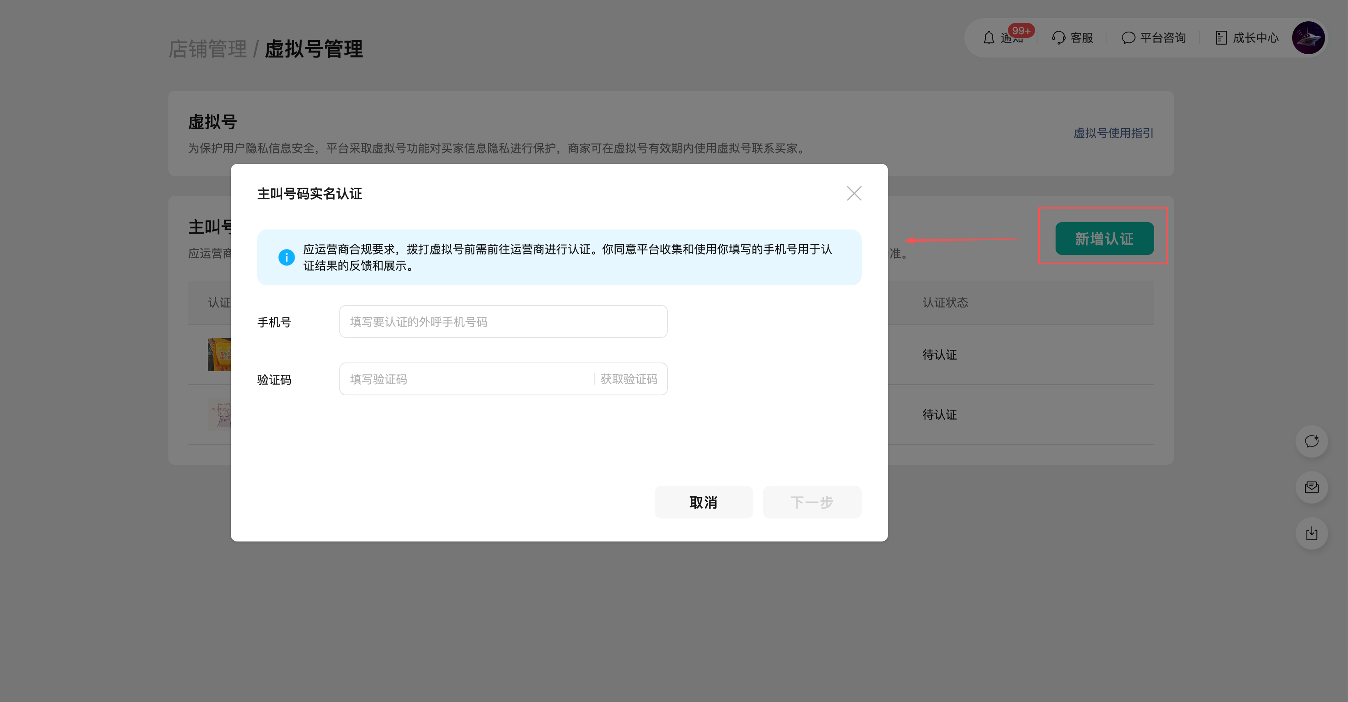The image size is (1348, 702).
Task: Click the platform consultation chat bubble icon
Action: point(1128,38)
